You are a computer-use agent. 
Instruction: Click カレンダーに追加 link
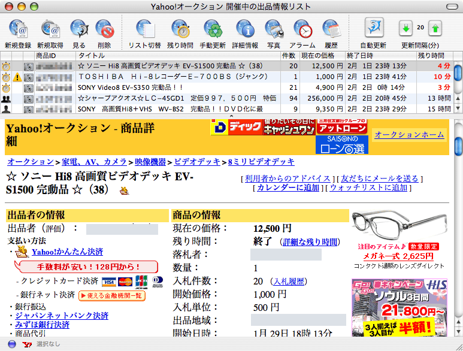pos(288,187)
